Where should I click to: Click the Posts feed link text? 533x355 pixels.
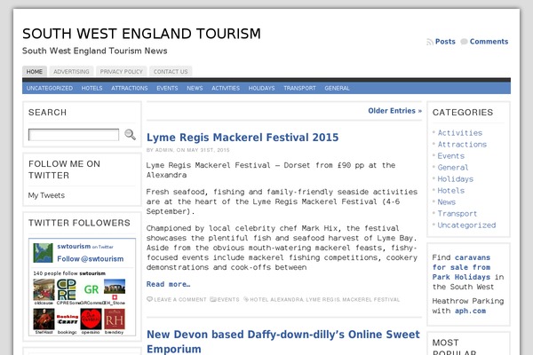tap(445, 42)
